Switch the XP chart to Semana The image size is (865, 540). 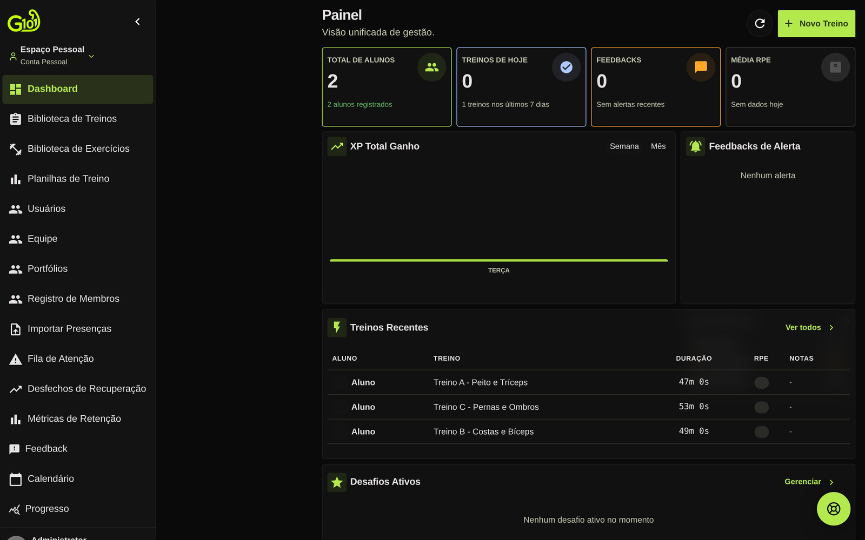[x=624, y=146]
